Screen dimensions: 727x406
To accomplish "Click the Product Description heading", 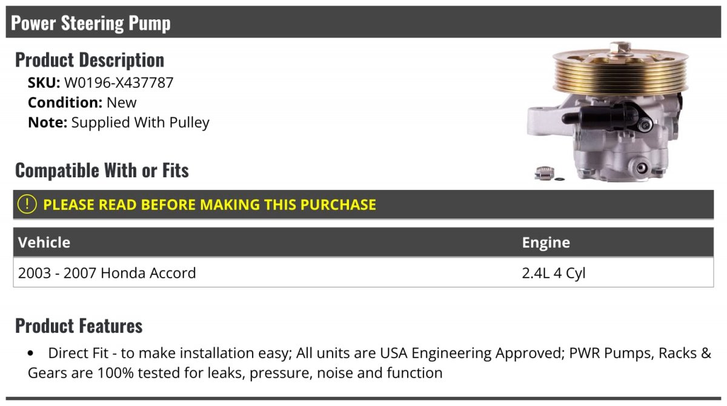I will pyautogui.click(x=90, y=59).
